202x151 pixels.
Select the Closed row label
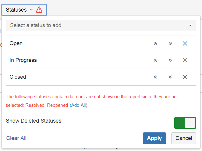click(x=18, y=77)
